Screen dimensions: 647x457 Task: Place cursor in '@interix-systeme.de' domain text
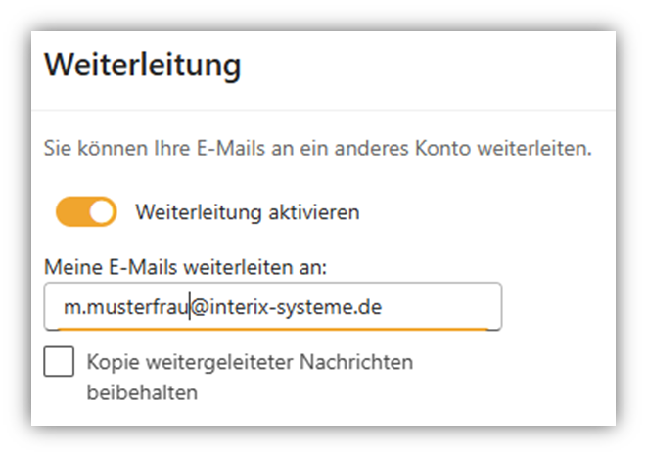pyautogui.click(x=287, y=307)
